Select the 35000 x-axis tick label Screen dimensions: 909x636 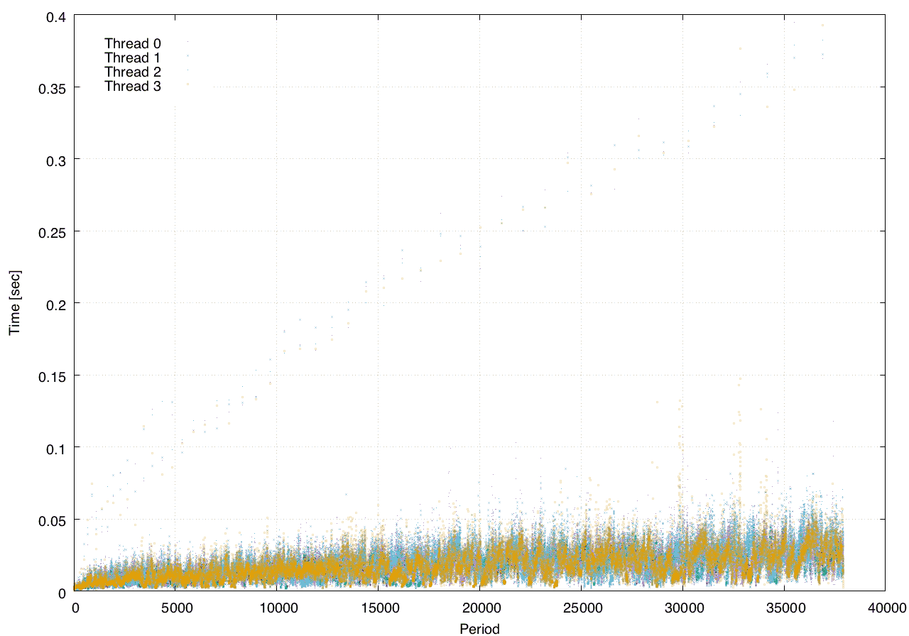tap(784, 608)
